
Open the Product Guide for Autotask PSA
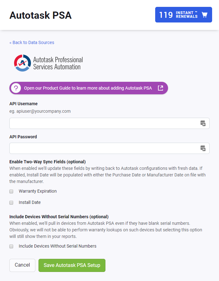[89, 88]
